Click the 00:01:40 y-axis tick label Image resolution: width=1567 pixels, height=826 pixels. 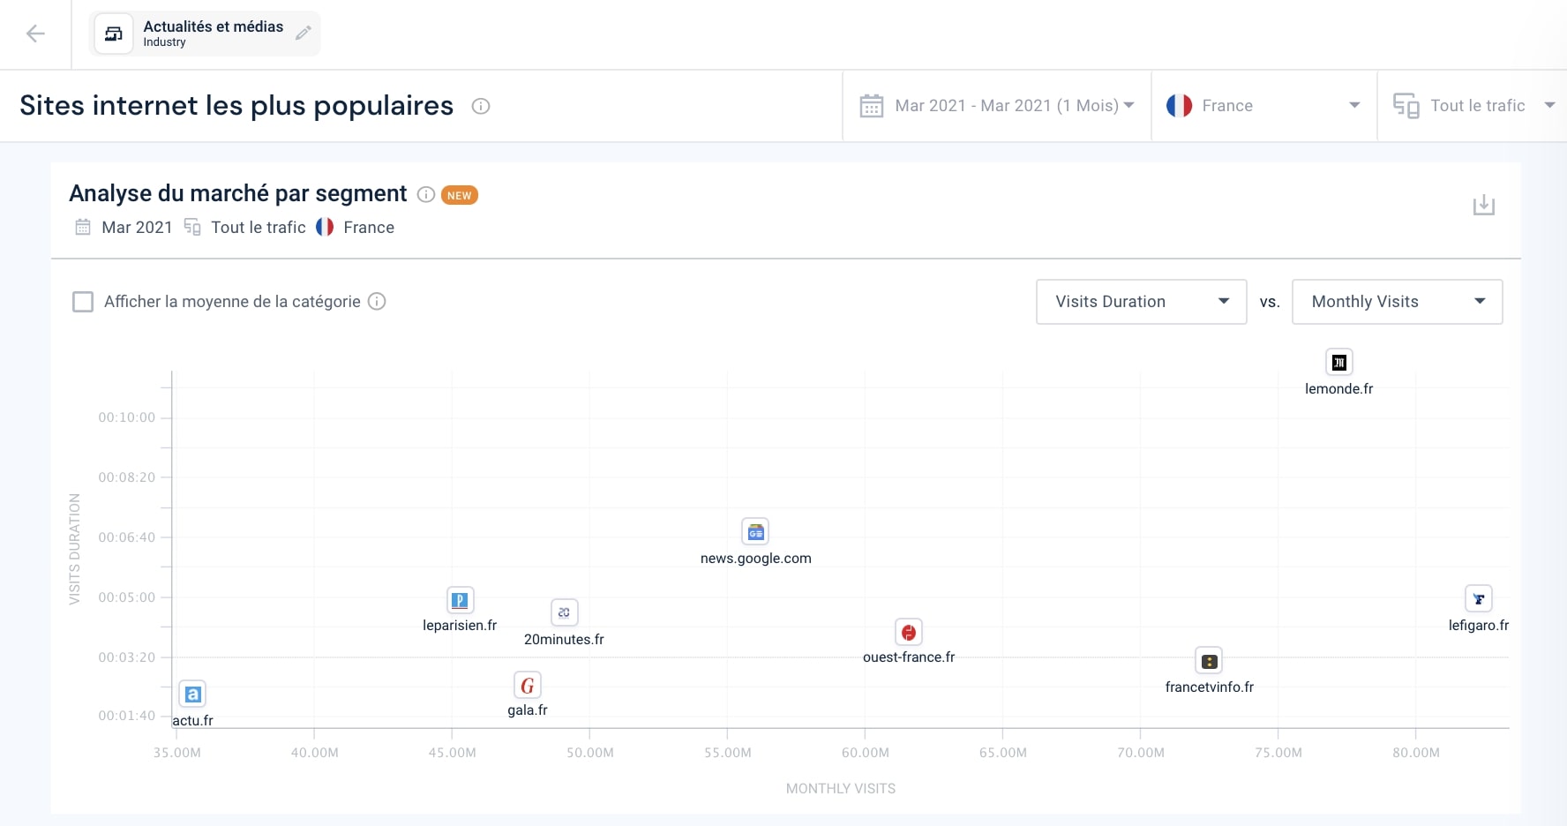pos(127,716)
